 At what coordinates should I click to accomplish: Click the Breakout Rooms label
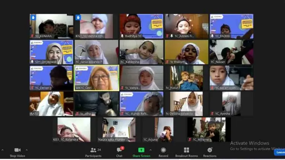(x=187, y=156)
